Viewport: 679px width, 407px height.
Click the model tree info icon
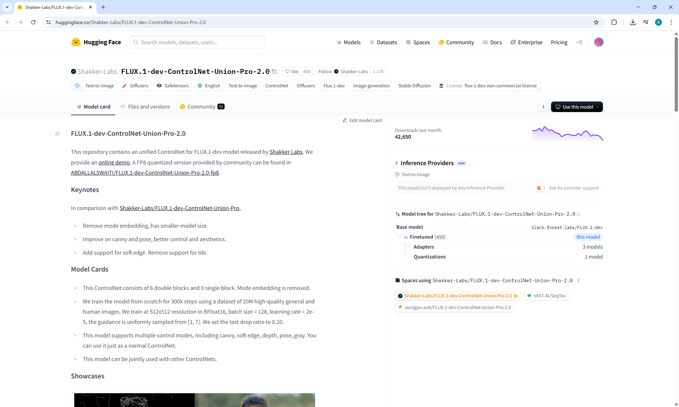point(579,214)
